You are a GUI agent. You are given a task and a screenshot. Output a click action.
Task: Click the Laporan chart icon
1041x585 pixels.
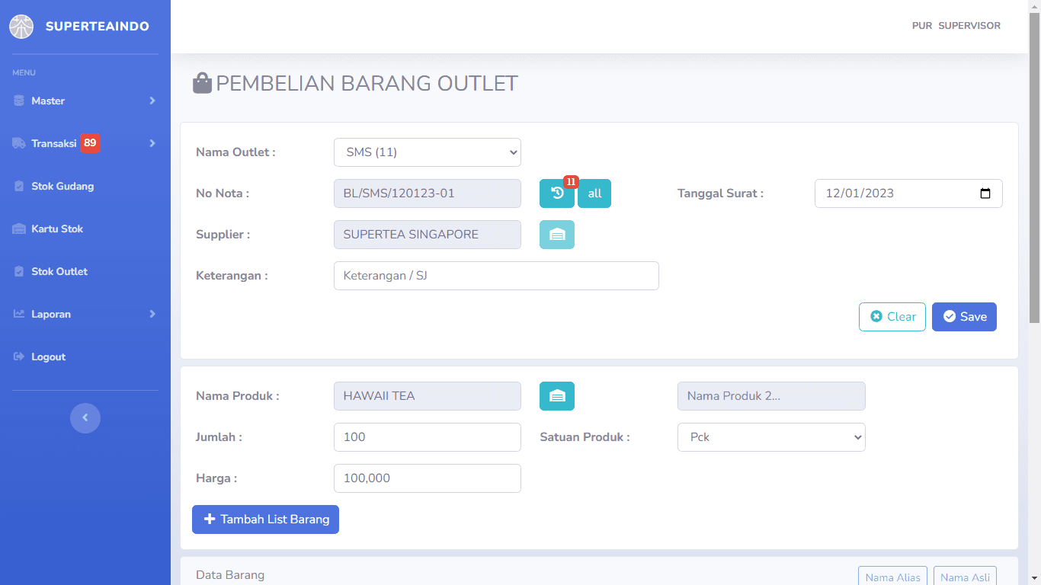pyautogui.click(x=19, y=314)
